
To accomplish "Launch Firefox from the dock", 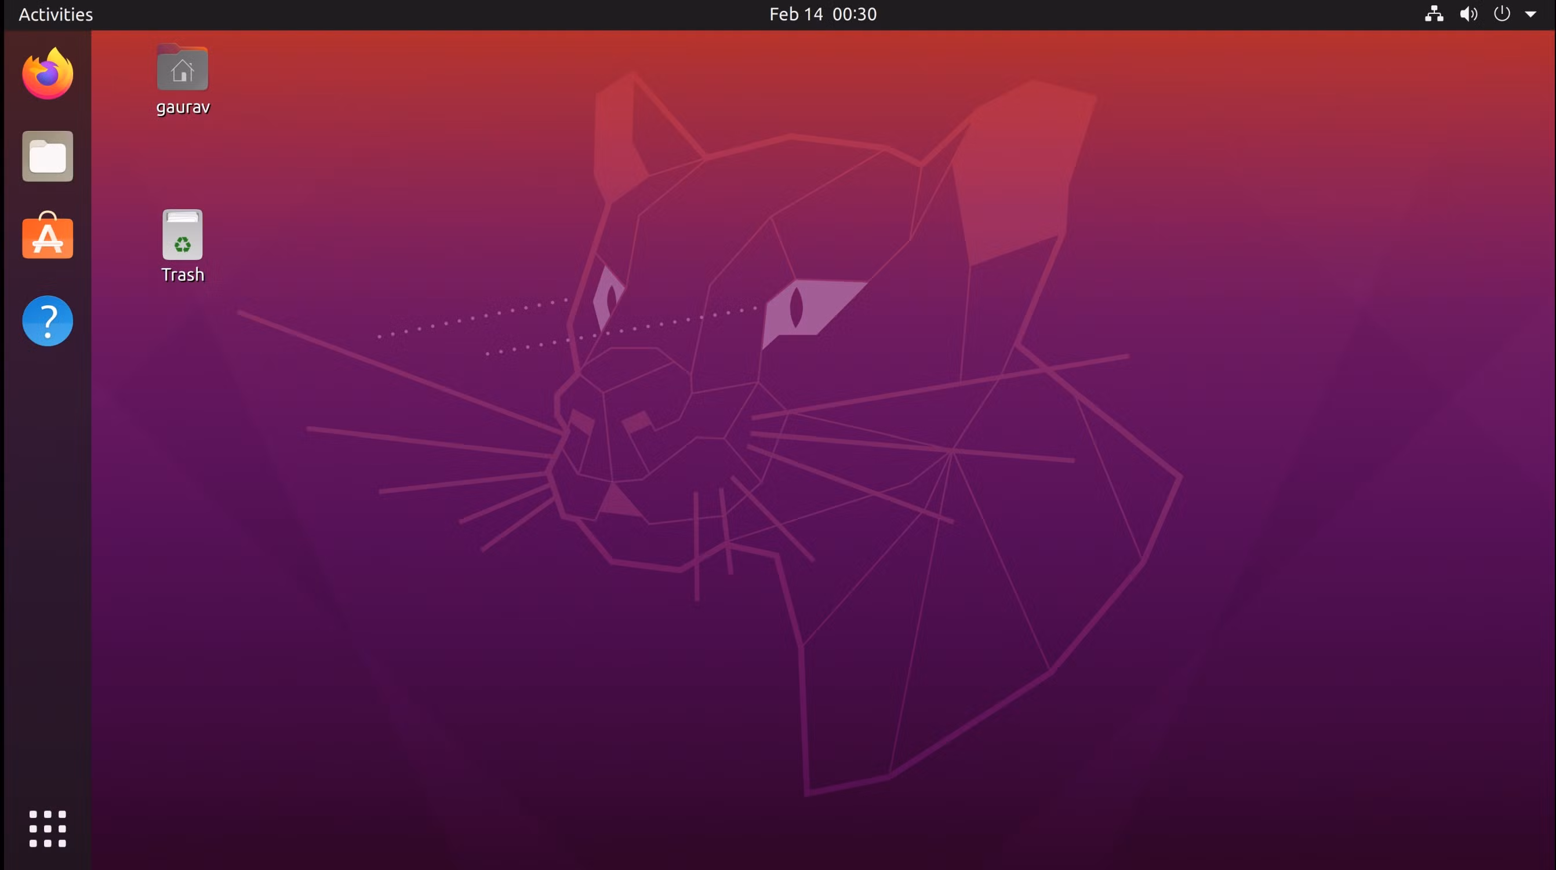I will (48, 74).
